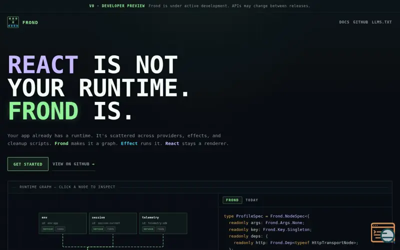Click the service tag on env node
The image size is (400, 250).
[x=48, y=229]
